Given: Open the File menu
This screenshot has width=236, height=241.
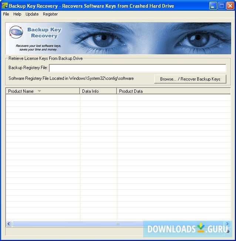Looking at the screenshot, I should (6, 14).
